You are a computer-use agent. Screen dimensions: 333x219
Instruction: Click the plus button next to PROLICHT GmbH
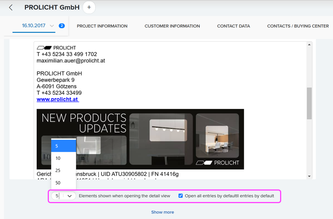click(x=89, y=7)
